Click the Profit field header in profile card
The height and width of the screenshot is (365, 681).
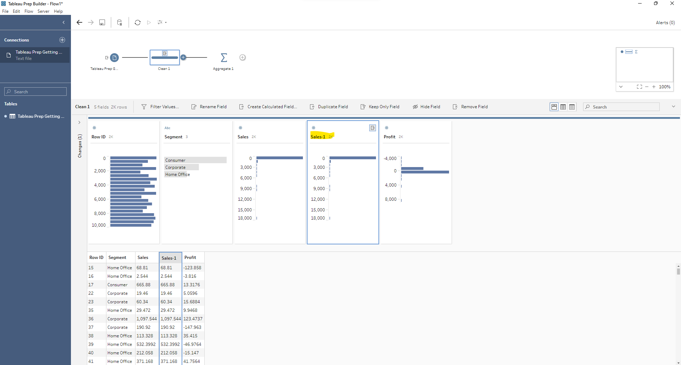(389, 137)
